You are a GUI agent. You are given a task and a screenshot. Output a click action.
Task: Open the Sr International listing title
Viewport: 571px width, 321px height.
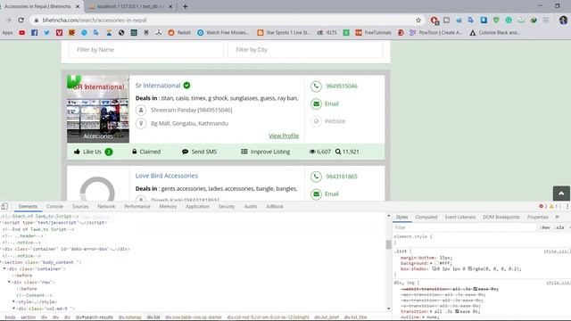point(158,86)
